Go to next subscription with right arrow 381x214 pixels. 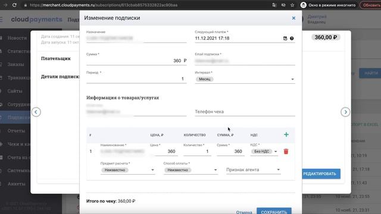click(x=345, y=112)
